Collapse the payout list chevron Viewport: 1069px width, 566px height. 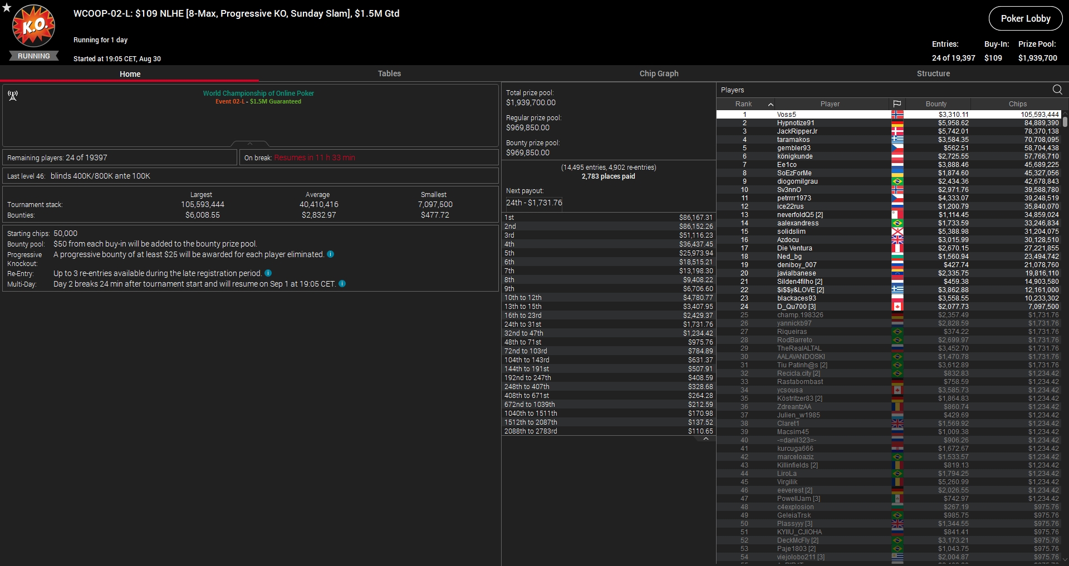click(705, 439)
